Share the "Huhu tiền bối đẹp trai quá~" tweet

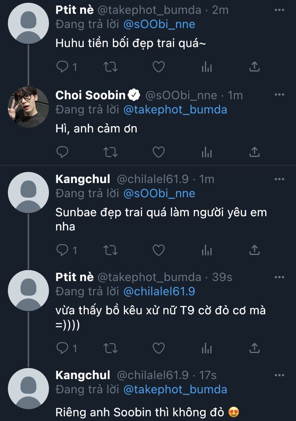point(255,67)
